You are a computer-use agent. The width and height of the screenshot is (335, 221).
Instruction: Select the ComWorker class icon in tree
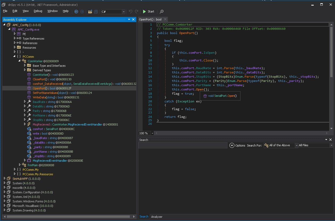24,61
